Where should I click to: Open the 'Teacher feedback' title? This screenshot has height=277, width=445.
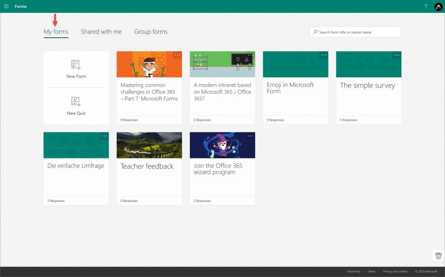pos(147,166)
